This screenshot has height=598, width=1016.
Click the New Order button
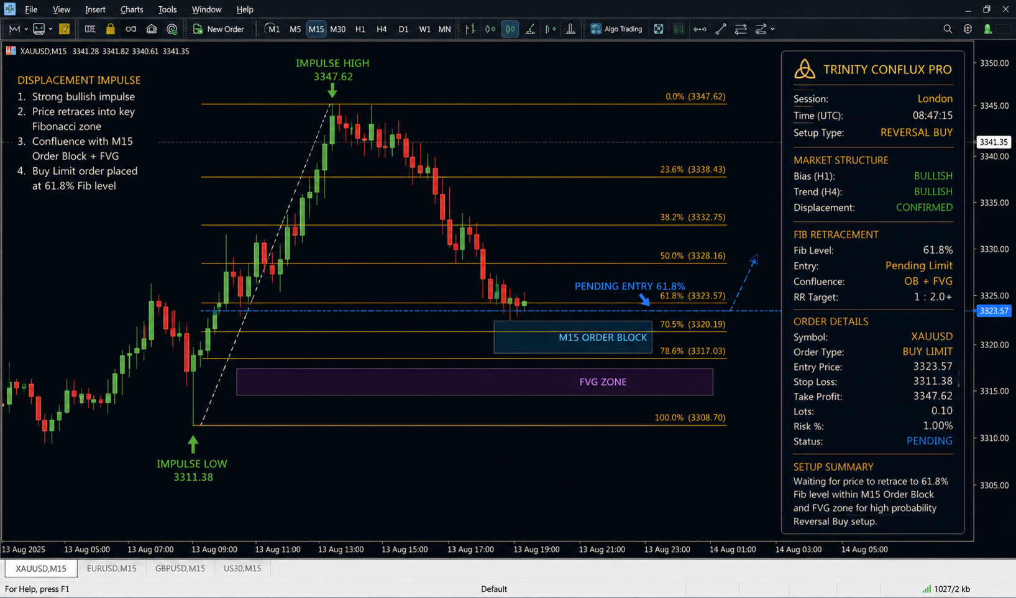(219, 29)
